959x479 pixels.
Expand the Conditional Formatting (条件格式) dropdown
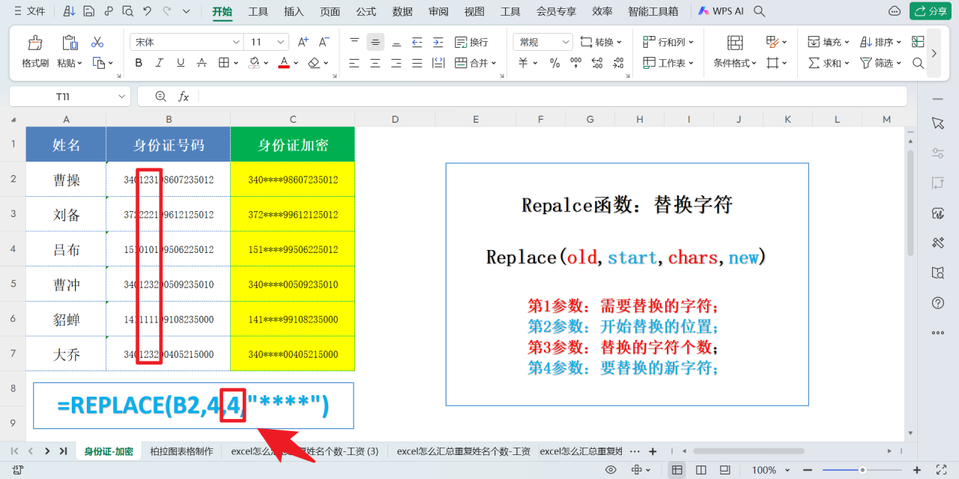(x=754, y=64)
